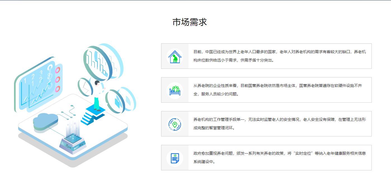Select the card about 政府愈加重视养老问题
Screen dimensions: 391x186
[x=280, y=158]
